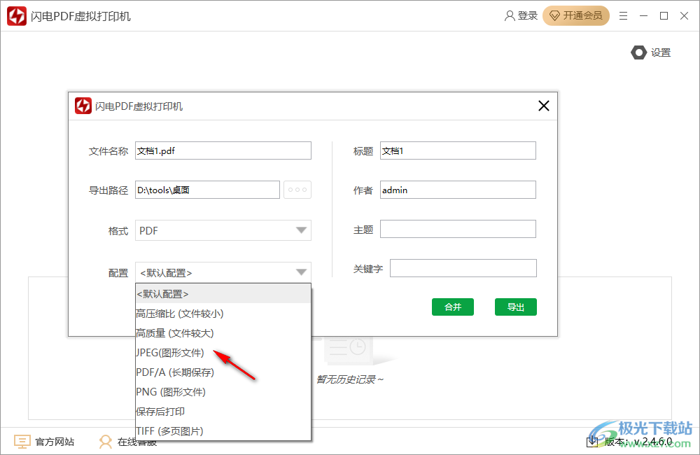Select JPEG(图形文件) configuration
700x455 pixels.
[223, 353]
